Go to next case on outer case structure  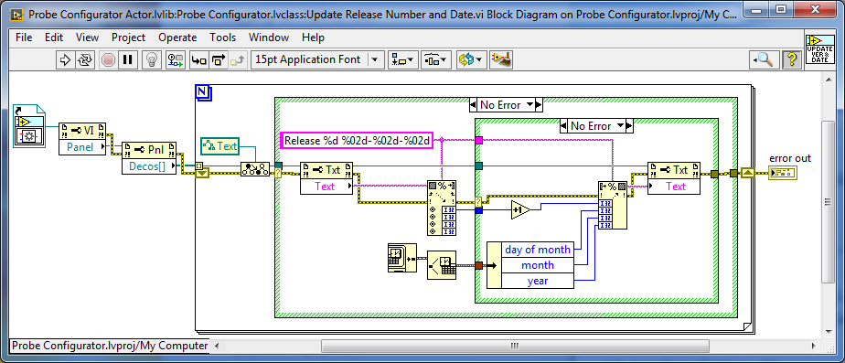click(539, 105)
